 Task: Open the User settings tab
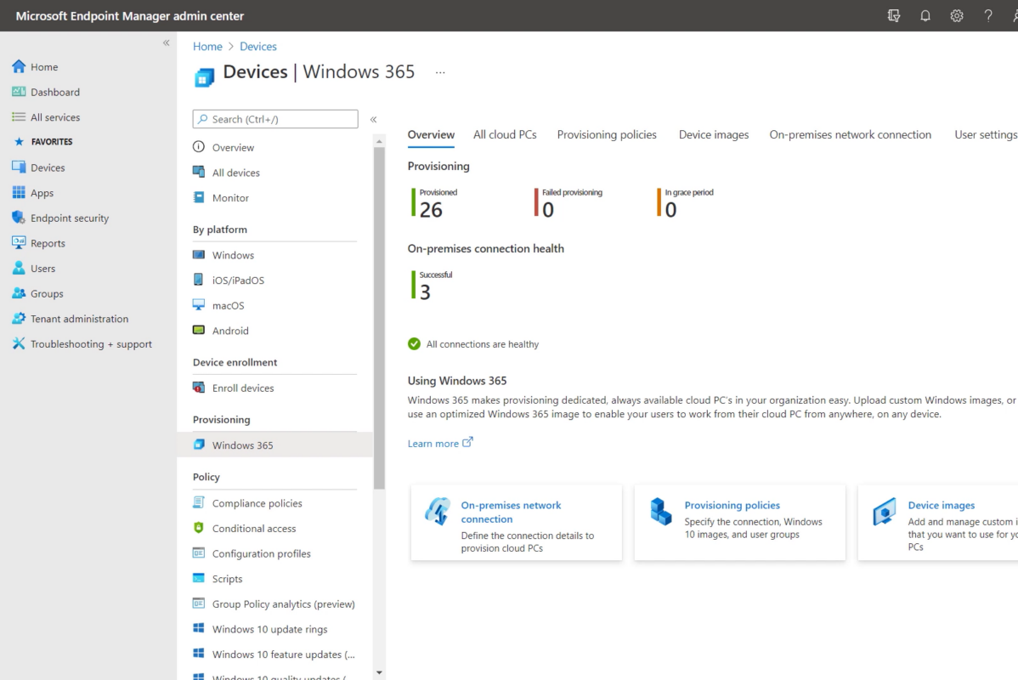coord(985,134)
